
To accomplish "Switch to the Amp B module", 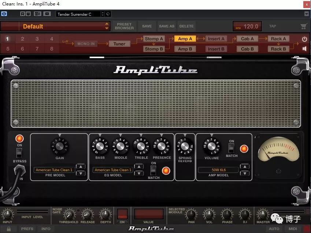I will point(185,49).
